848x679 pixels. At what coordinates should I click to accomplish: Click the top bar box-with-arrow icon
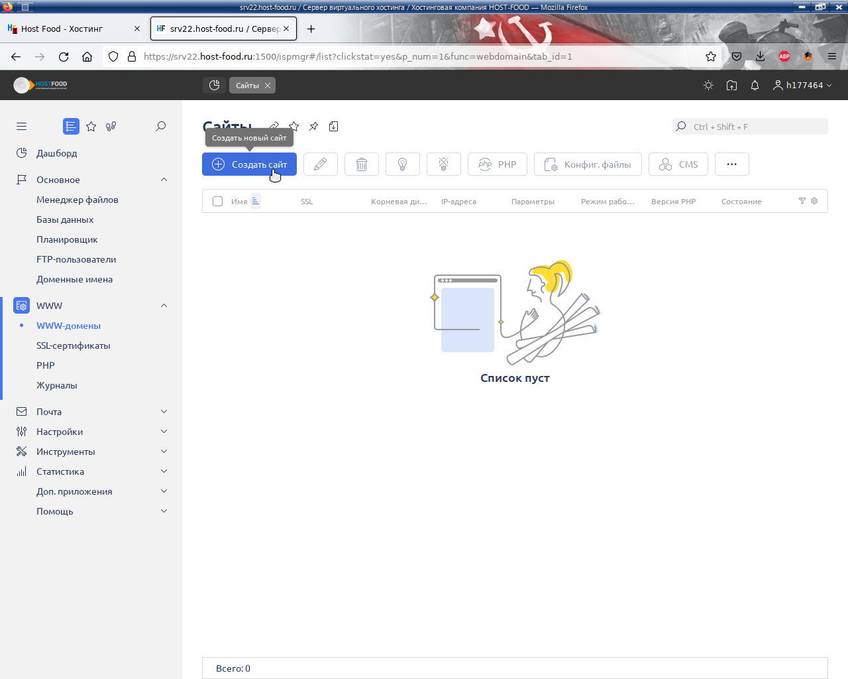point(731,85)
